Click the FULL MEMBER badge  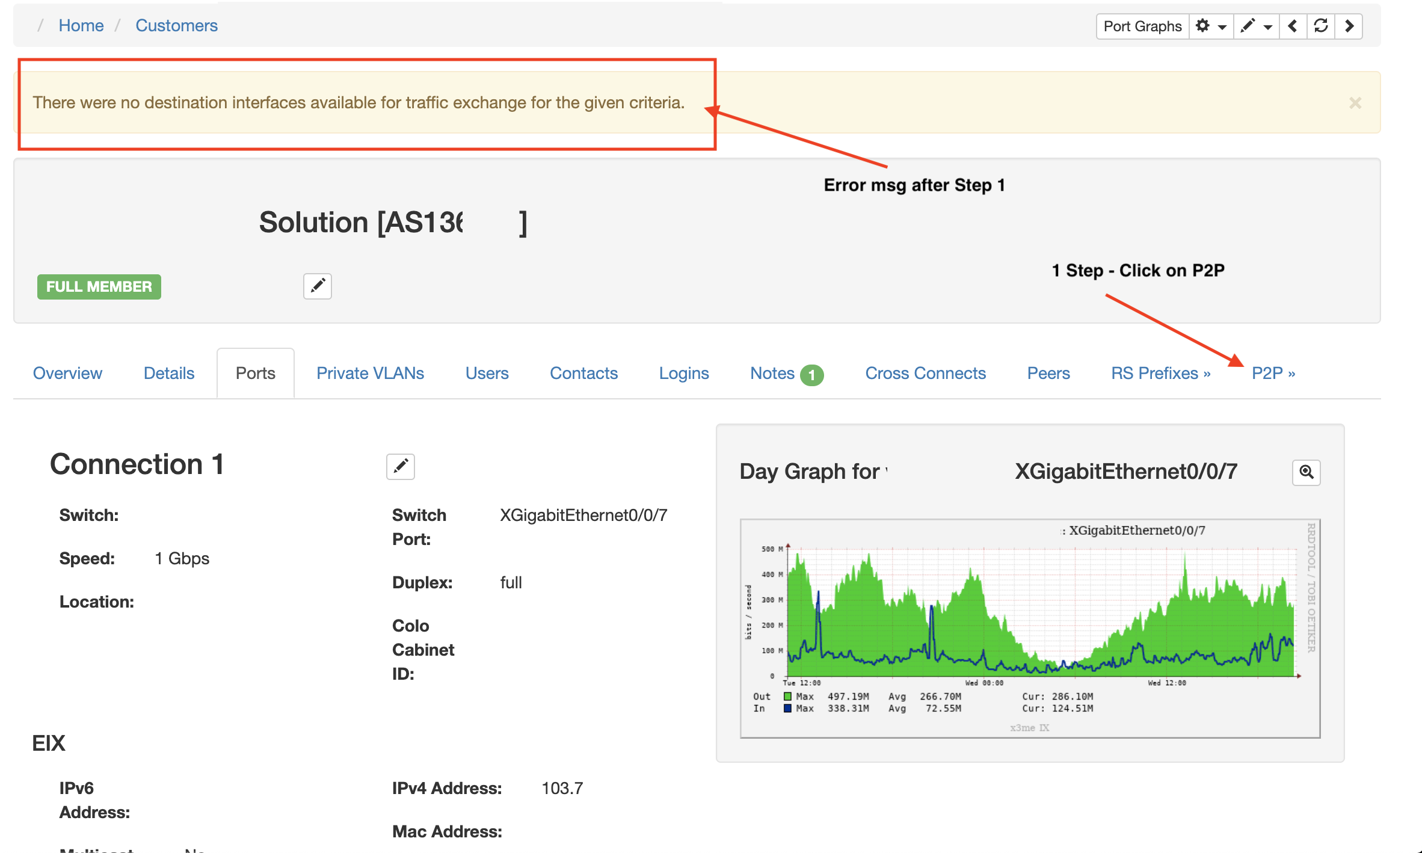point(99,286)
